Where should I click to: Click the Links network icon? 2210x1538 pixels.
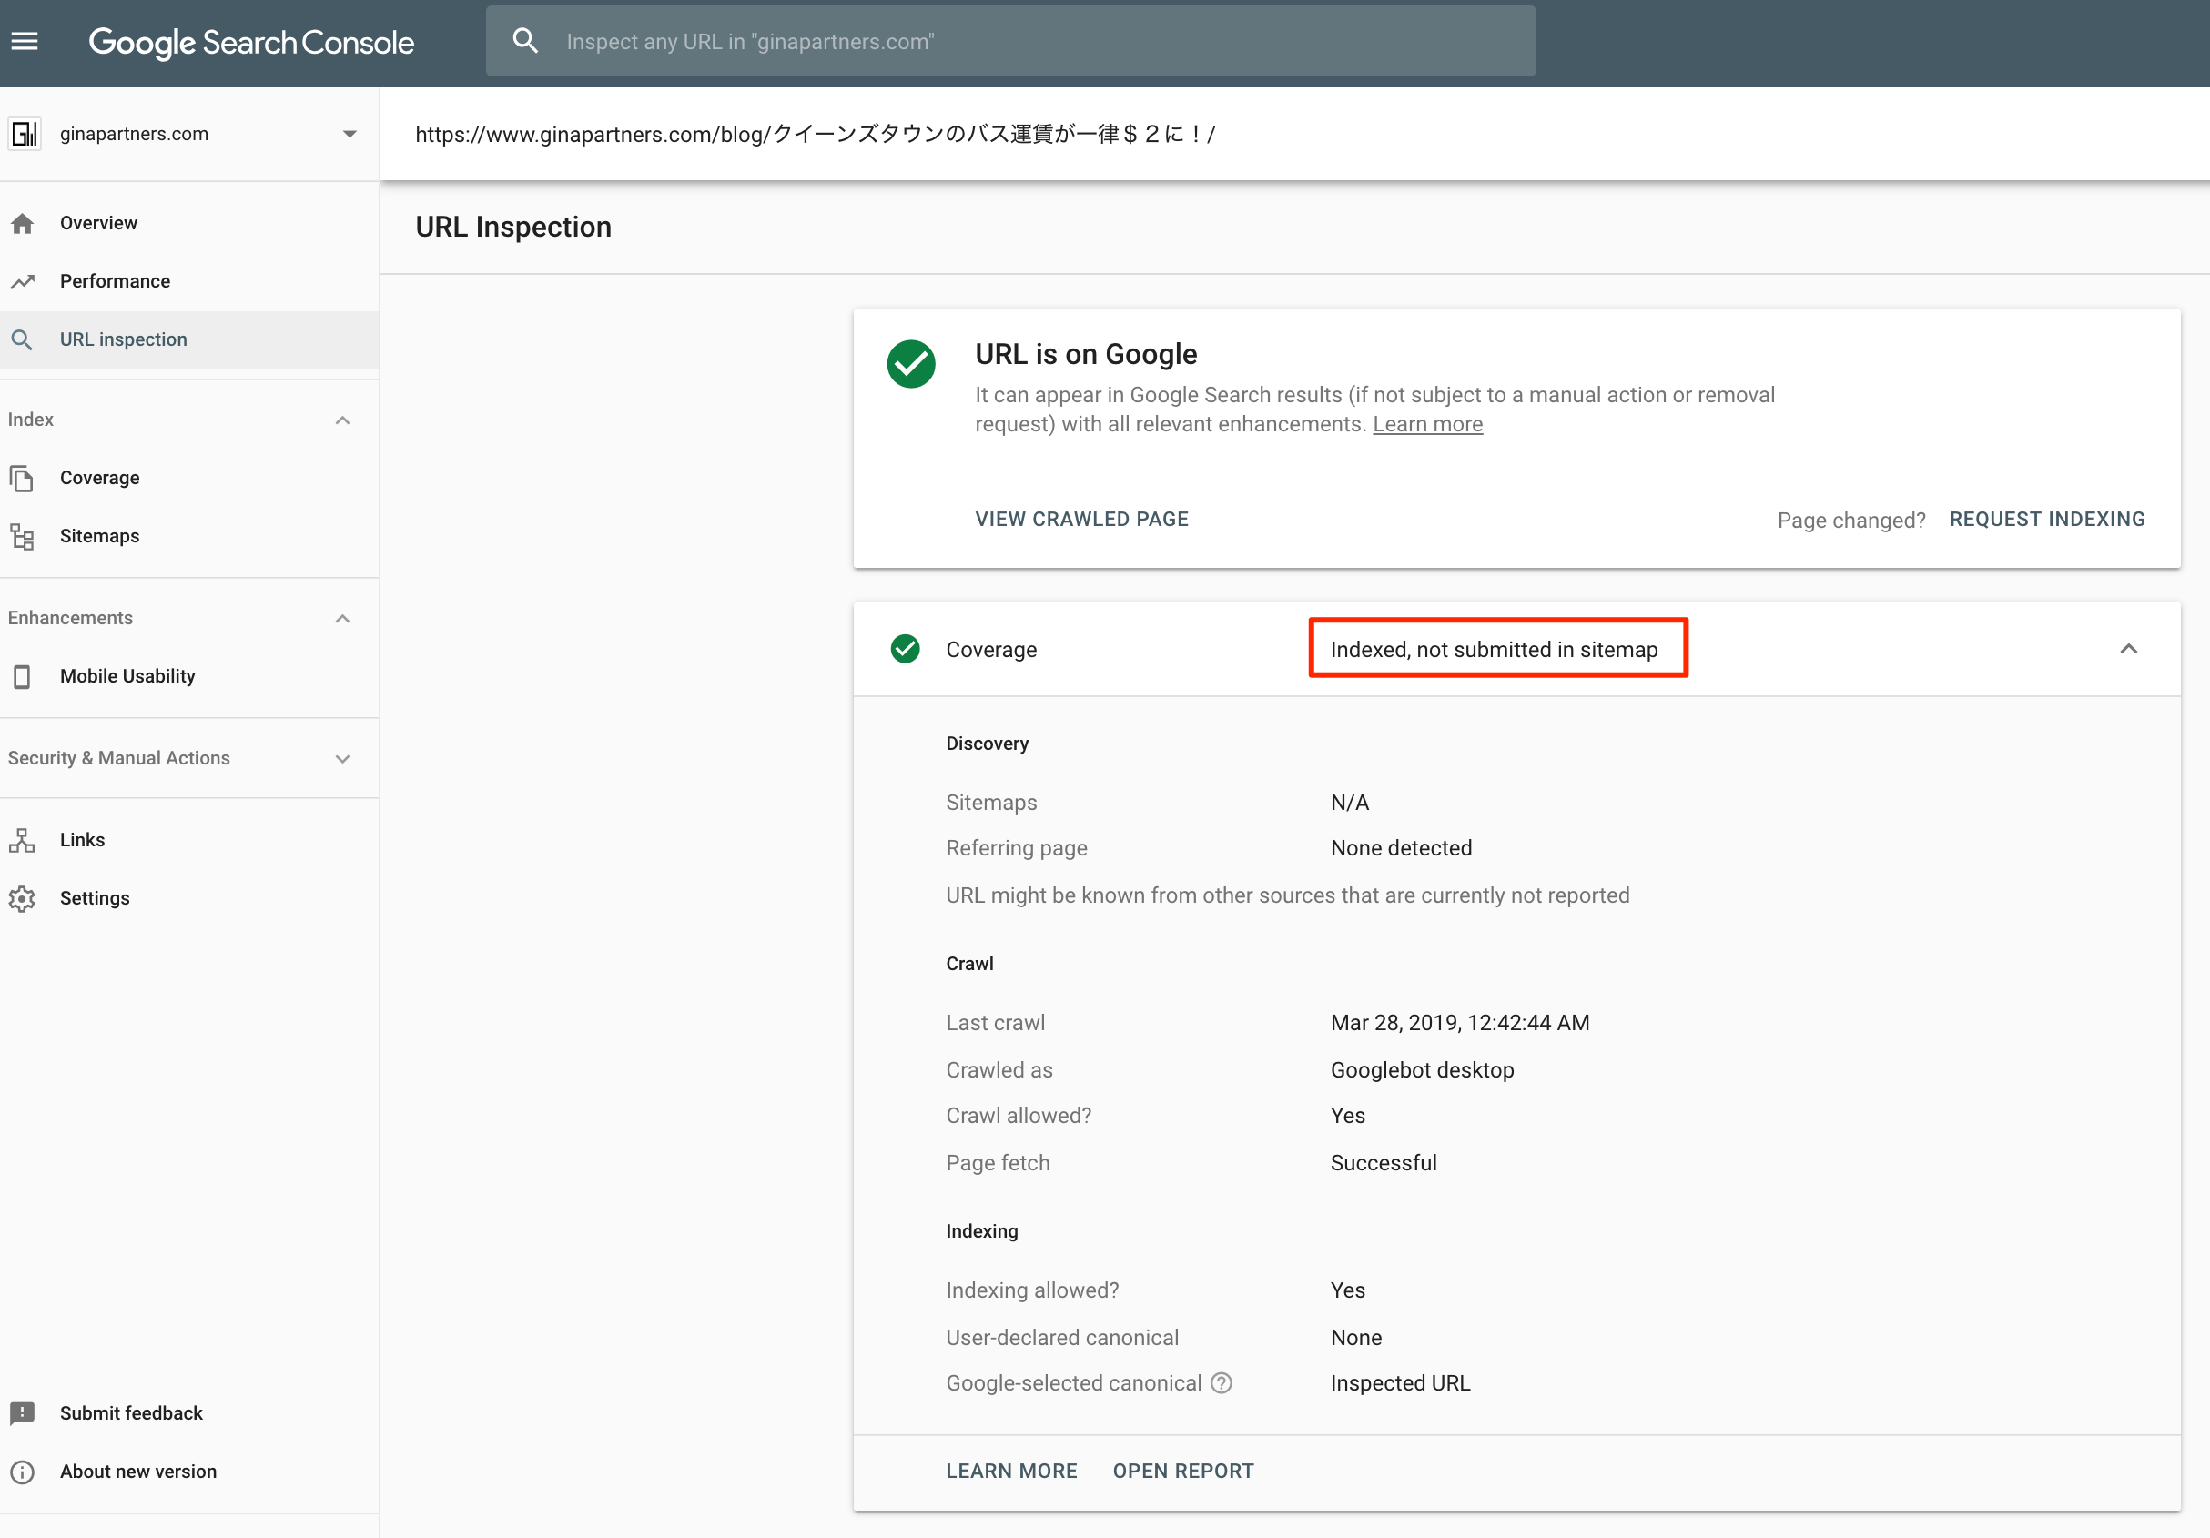click(x=22, y=840)
